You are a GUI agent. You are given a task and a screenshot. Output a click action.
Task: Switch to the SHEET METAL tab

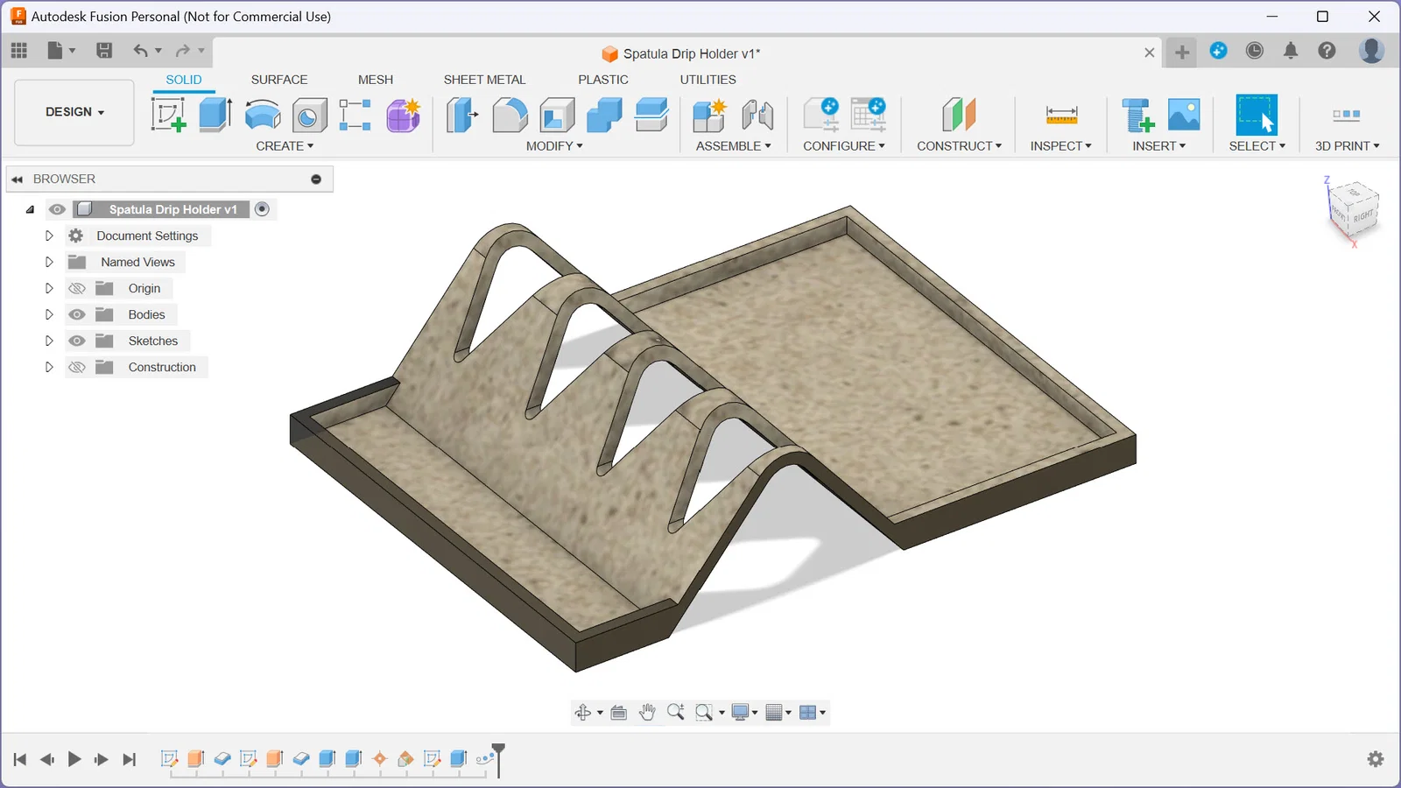(484, 80)
